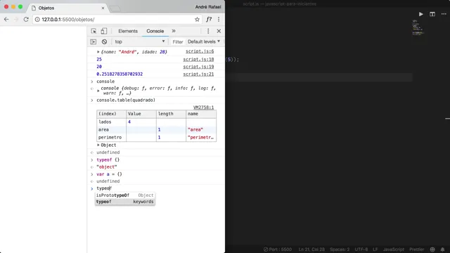
Task: Sort table by name column
Action: coord(201,114)
